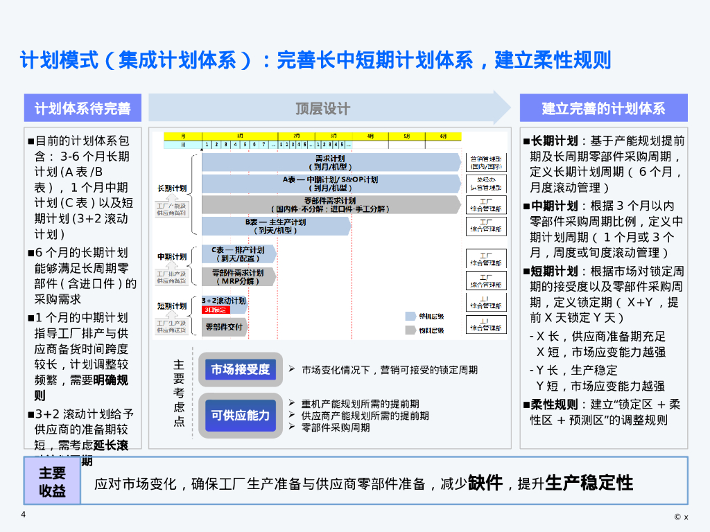
Task: Click the up arrow labeled 工厂排产及供应商备货
Action: [171, 277]
